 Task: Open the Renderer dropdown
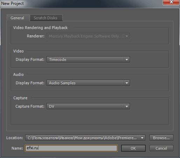(x=88, y=36)
